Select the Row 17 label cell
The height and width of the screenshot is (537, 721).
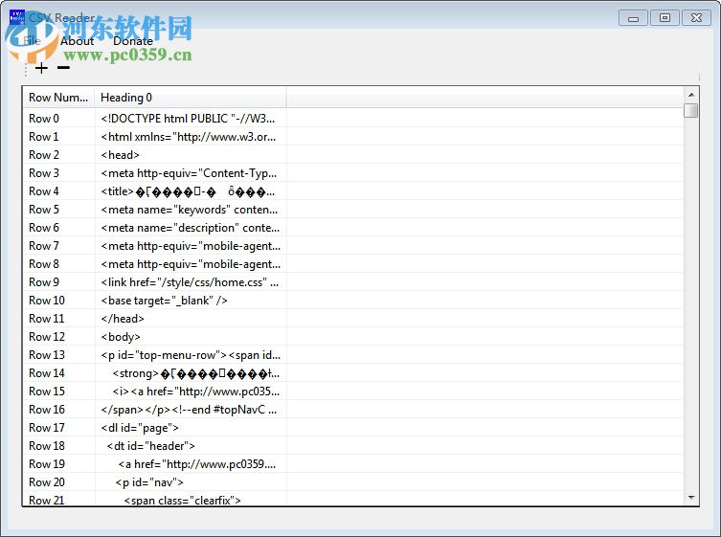click(x=59, y=428)
